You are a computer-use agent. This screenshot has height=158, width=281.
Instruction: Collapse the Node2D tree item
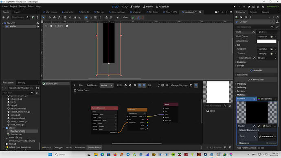pos(2,23)
